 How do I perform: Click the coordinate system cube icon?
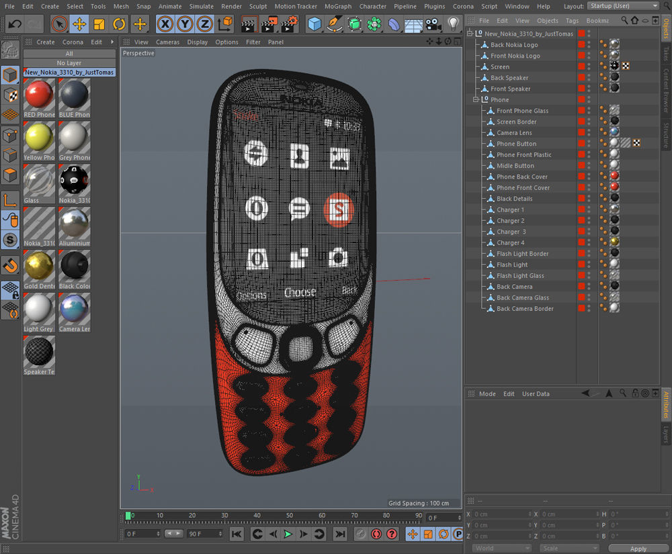tap(225, 24)
